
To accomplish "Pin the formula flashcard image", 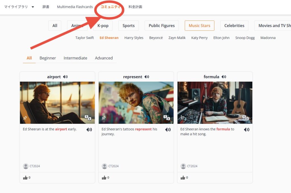I will (182, 118).
